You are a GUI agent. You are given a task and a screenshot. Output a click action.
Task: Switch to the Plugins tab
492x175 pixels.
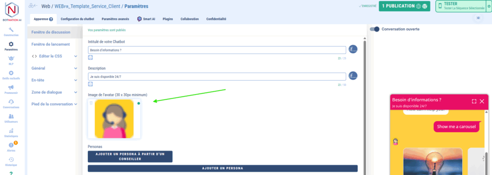[x=168, y=19]
